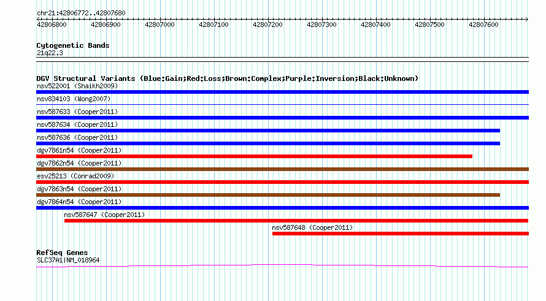The image size is (546, 301).
Task: Click ruler position 42807000
Action: click(x=160, y=25)
